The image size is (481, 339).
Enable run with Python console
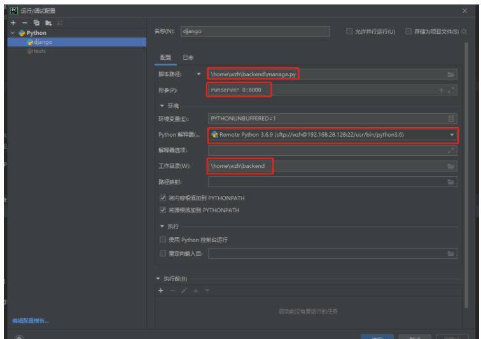click(163, 240)
